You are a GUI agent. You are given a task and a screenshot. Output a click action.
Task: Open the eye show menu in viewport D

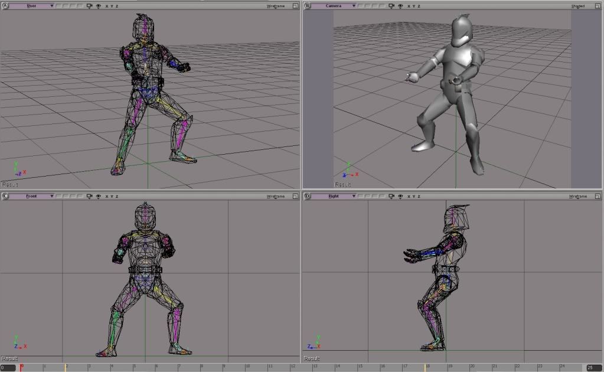[x=401, y=197]
